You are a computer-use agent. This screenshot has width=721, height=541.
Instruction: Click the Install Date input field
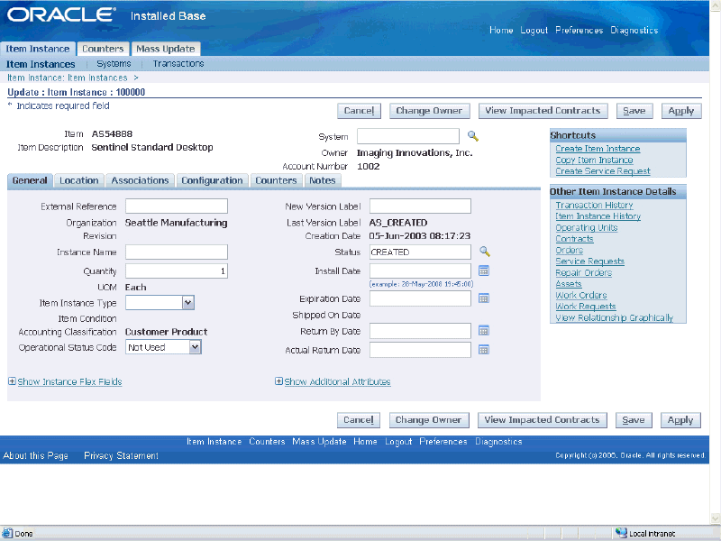click(x=420, y=271)
